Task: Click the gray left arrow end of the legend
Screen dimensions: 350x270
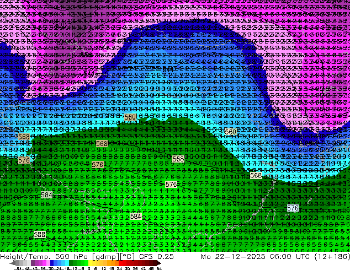Action: (13, 263)
